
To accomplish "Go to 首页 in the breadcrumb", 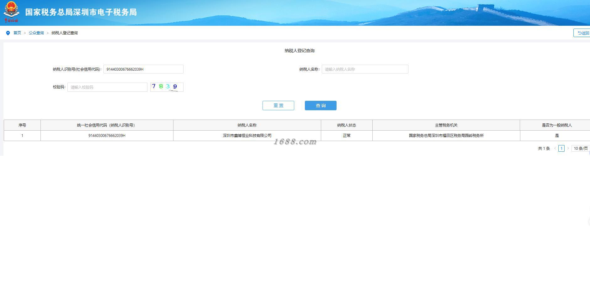I will (x=17, y=33).
